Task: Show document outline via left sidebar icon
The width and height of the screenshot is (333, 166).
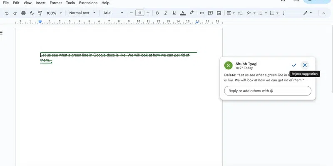Action: tap(1, 32)
